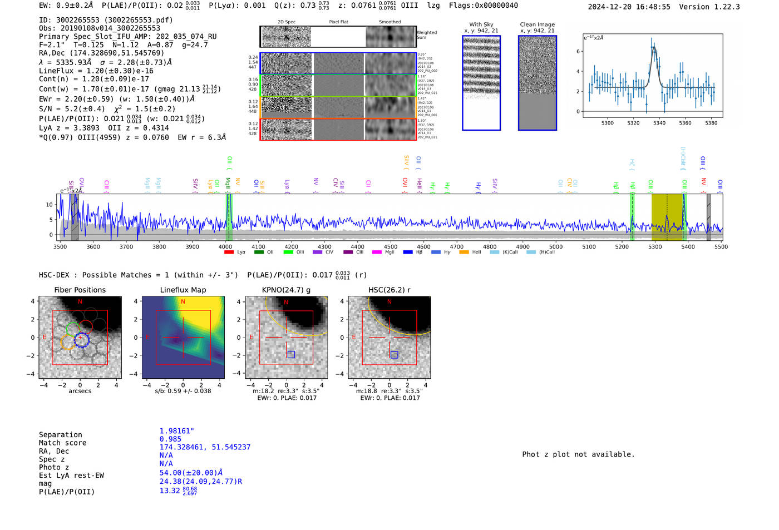Click the Phot z plot not available message
The image size is (779, 530).
coord(578,454)
